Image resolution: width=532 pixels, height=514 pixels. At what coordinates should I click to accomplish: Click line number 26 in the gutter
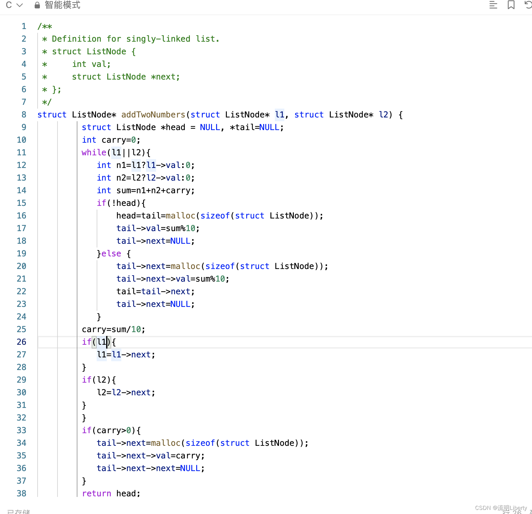pos(21,342)
